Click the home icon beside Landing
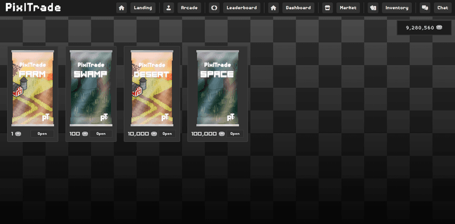455x224 pixels. [x=121, y=8]
